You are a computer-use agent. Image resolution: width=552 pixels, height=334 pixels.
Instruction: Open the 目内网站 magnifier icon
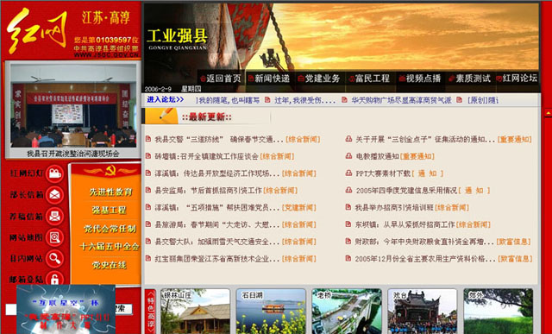point(54,258)
